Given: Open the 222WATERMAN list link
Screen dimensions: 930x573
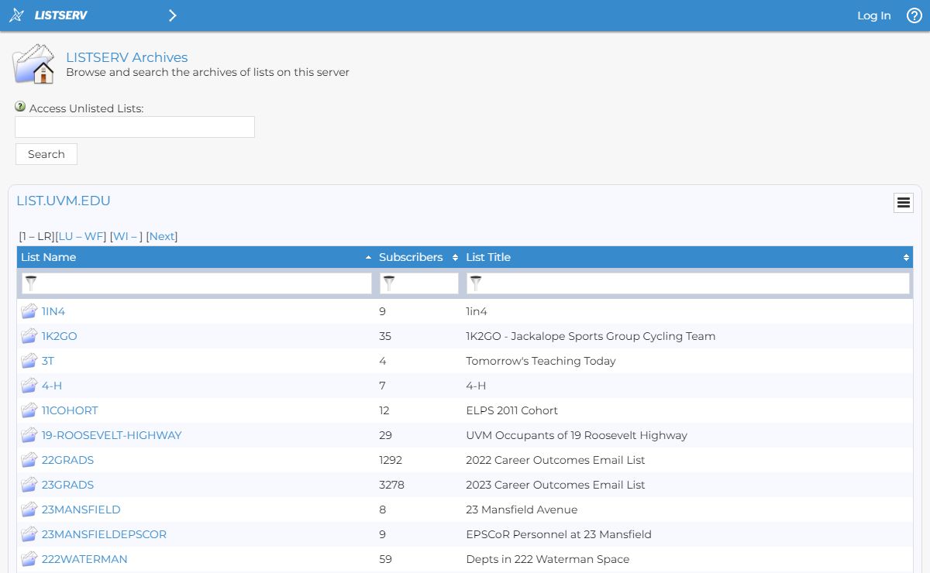Looking at the screenshot, I should click(x=84, y=559).
